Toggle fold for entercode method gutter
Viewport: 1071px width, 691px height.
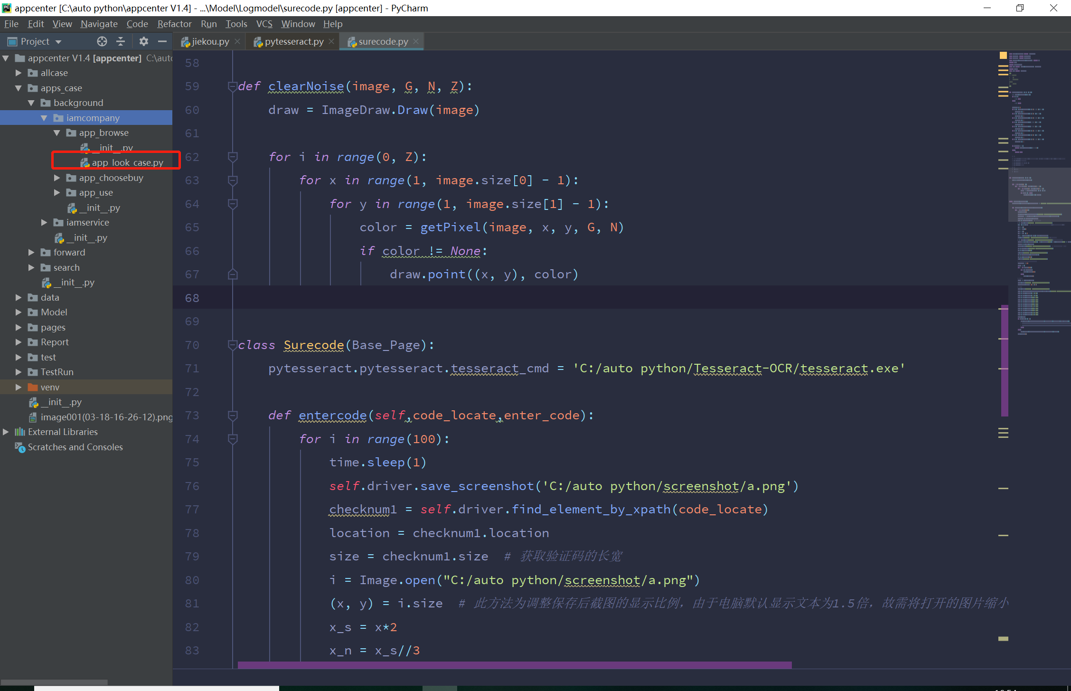233,416
